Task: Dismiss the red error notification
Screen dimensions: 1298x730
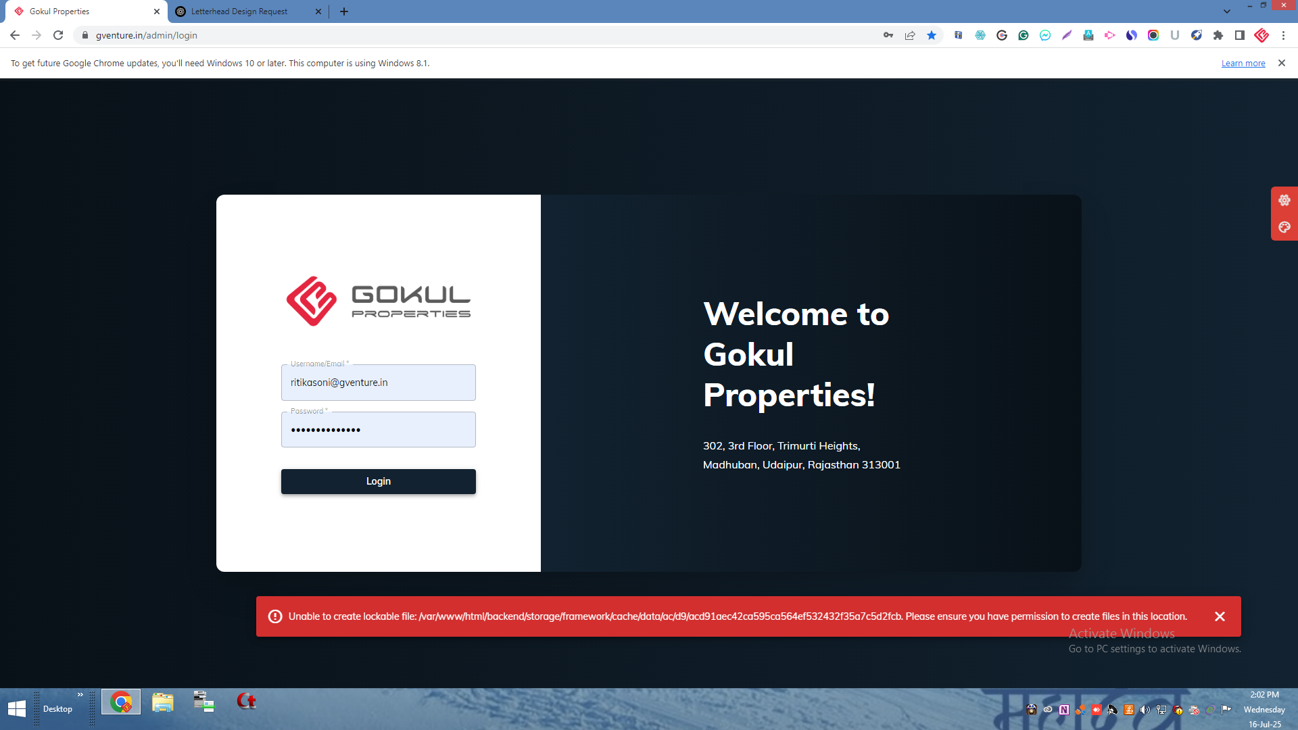Action: click(x=1220, y=616)
